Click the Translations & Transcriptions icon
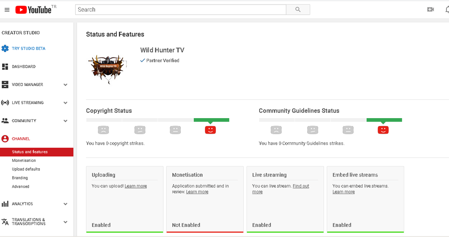Screen dimensions: 449x237 [5, 222]
